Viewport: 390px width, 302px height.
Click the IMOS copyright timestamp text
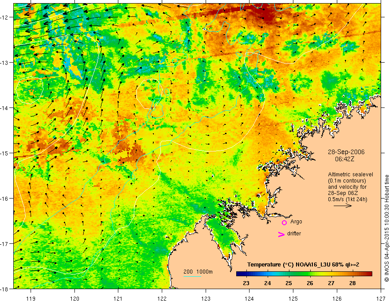pos(386,228)
